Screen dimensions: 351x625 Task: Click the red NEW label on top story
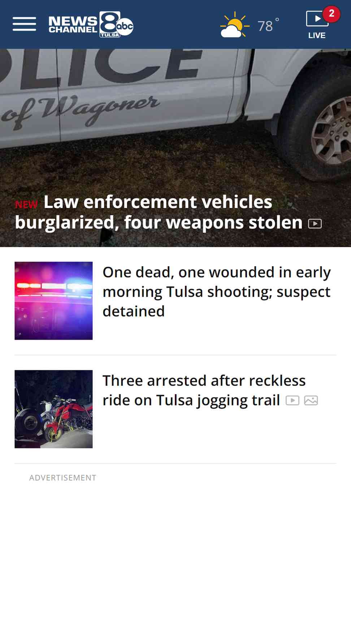point(26,205)
